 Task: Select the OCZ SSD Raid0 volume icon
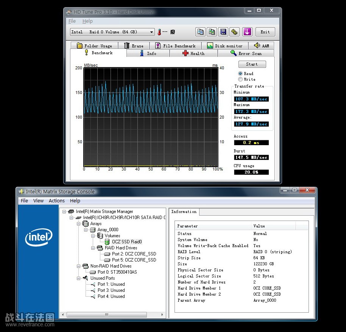click(x=107, y=242)
